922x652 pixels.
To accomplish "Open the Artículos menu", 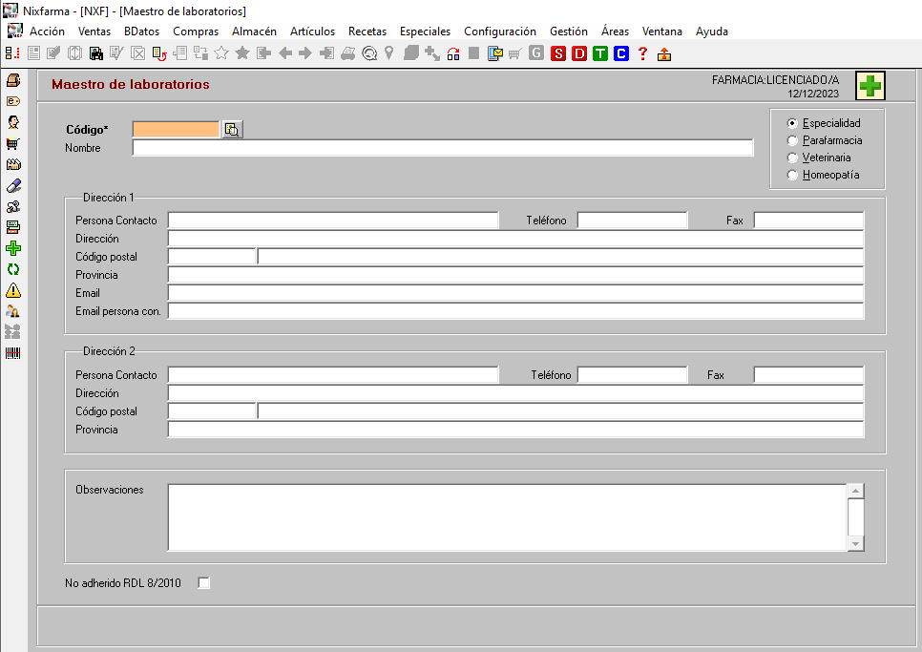I will [312, 32].
